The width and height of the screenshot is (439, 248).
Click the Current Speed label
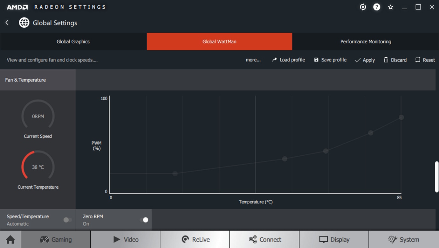[38, 136]
